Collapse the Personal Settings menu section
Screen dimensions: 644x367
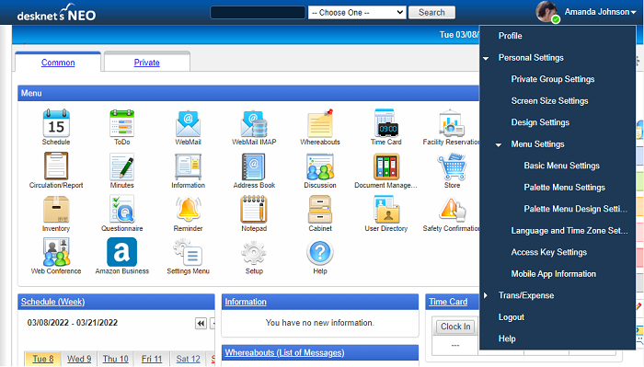(x=486, y=58)
